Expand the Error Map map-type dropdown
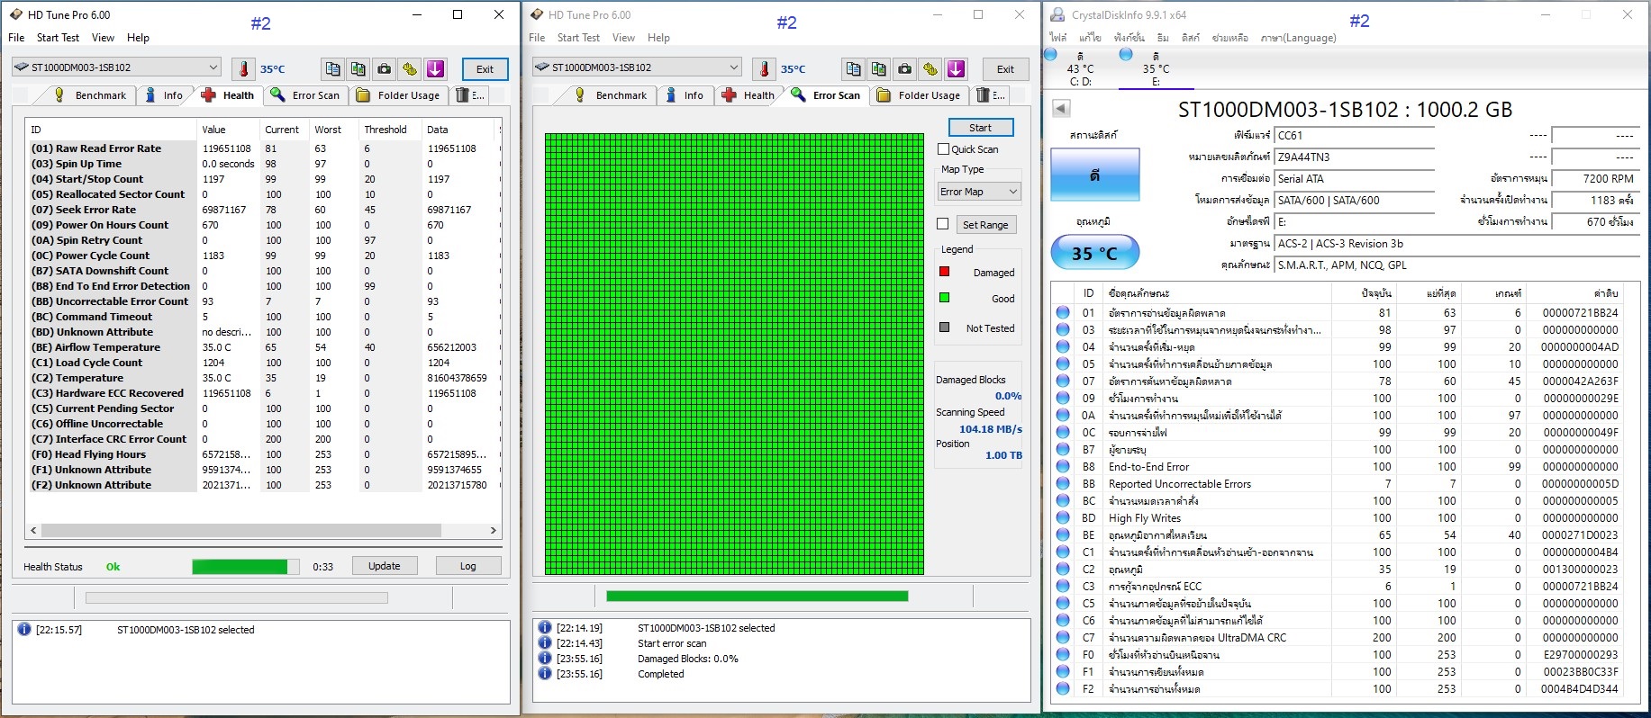The image size is (1651, 718). [x=979, y=192]
